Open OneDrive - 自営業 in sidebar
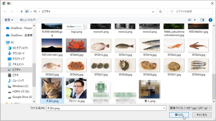Viewport: 216px width, 121px height. point(19,35)
